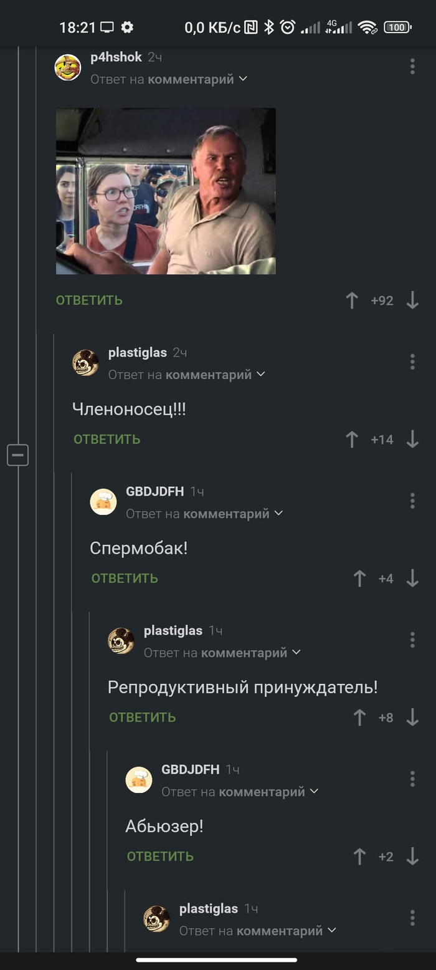Open p4hshok's profile via username
Viewport: 436px width, 970px height.
coord(116,57)
